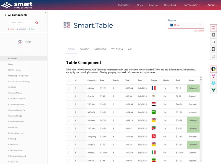Click the table scrollbar up arrow
Viewport: 221px width, 164px height.
point(201,78)
